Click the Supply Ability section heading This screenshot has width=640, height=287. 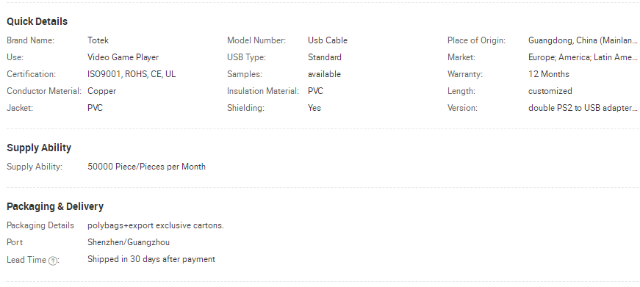39,148
